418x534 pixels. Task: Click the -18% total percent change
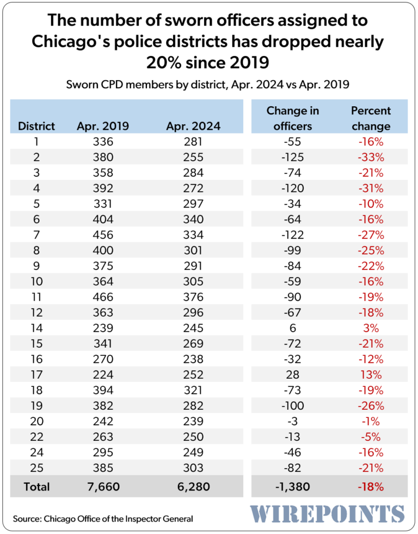click(371, 487)
